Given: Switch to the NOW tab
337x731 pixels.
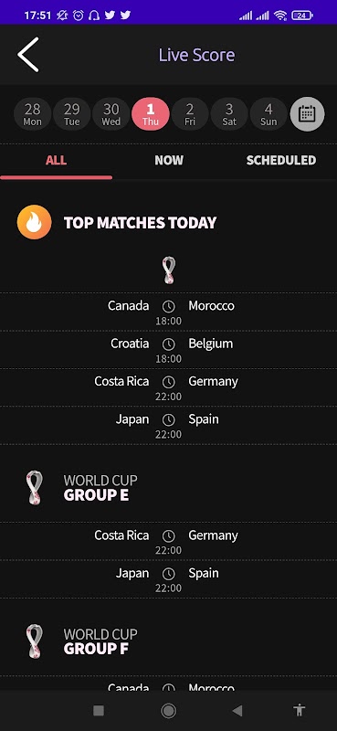Looking at the screenshot, I should [x=169, y=161].
